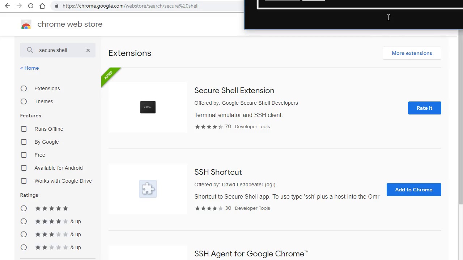Image resolution: width=463 pixels, height=260 pixels.
Task: Click the Rate it button
Action: (x=424, y=108)
